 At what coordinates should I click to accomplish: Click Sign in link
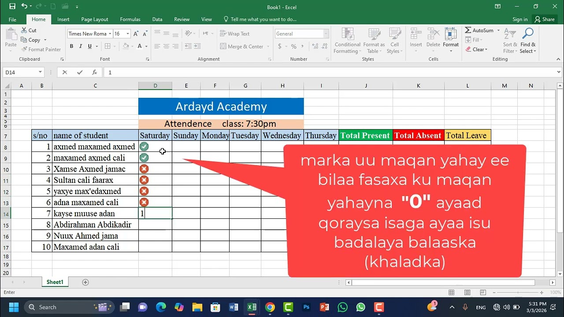click(520, 19)
